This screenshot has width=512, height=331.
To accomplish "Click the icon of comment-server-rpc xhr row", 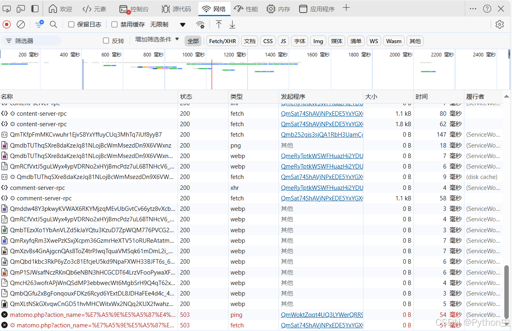I will click(4, 187).
